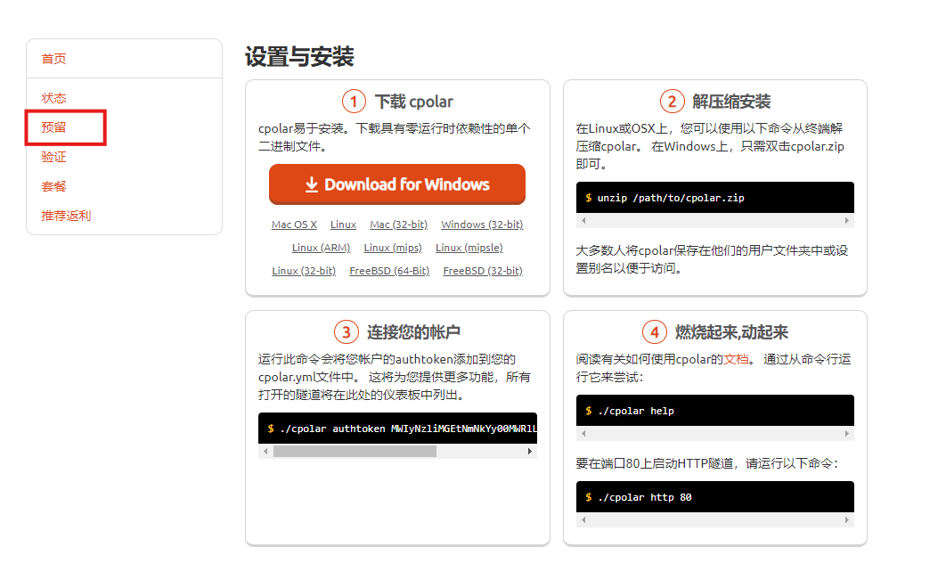Open 推荐返利 in the sidebar
The height and width of the screenshot is (580, 938).
pyautogui.click(x=66, y=216)
